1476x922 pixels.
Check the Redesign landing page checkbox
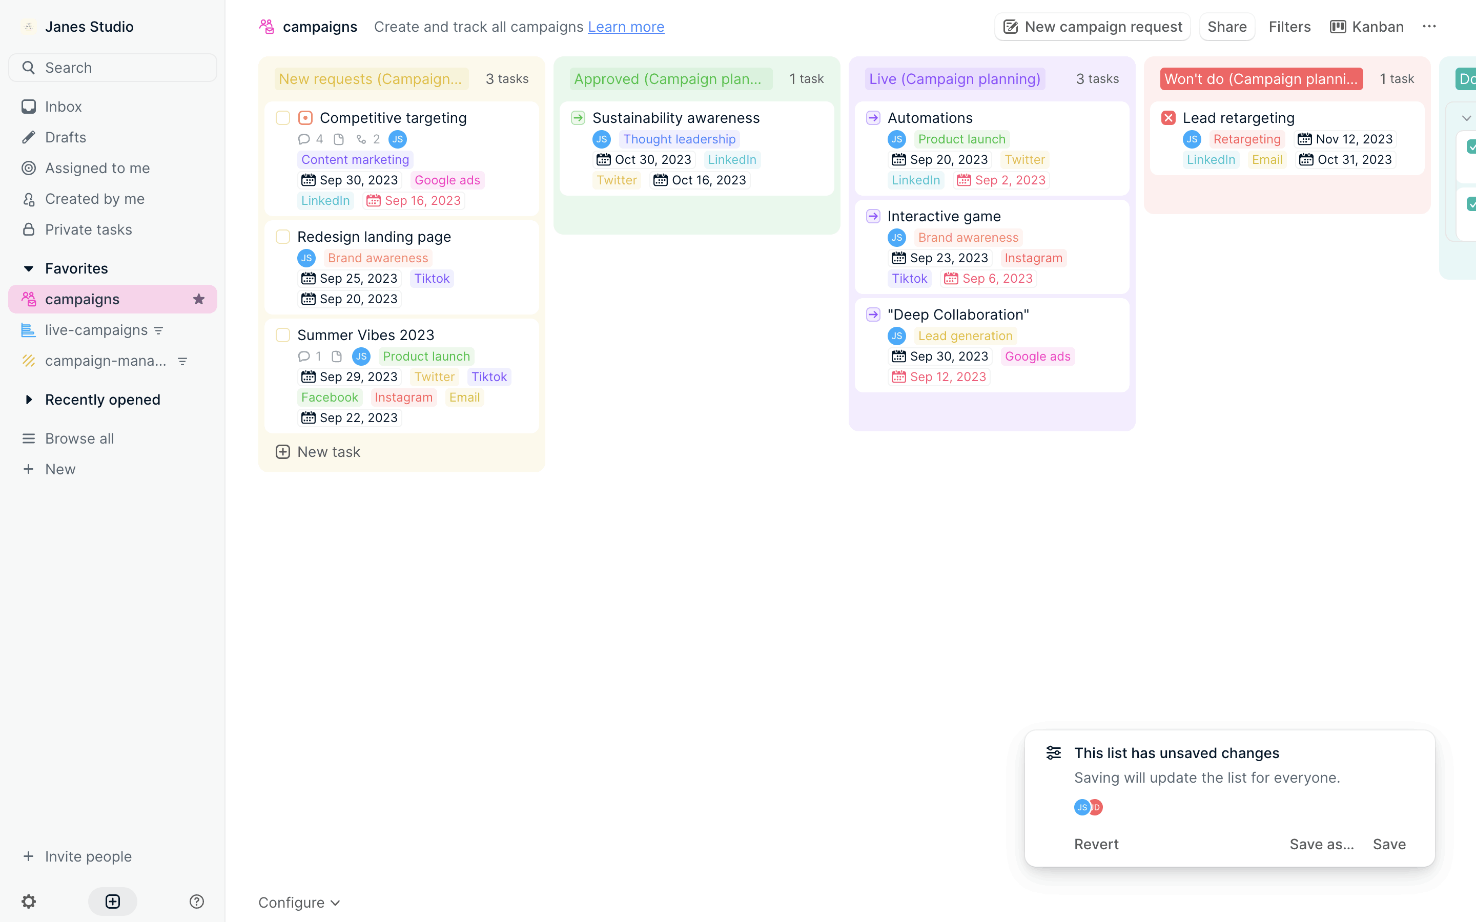282,237
